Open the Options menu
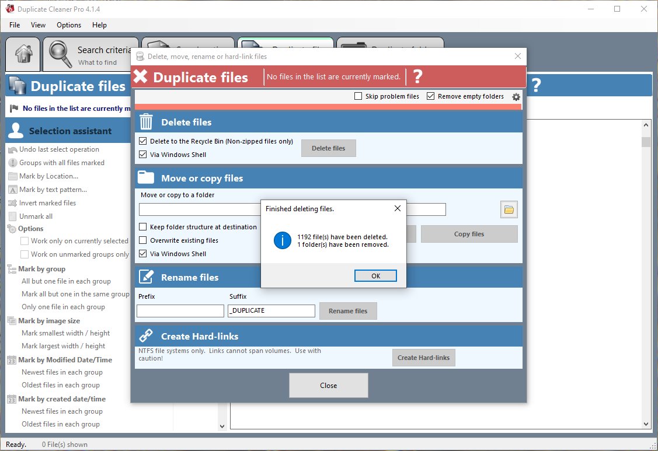Image resolution: width=658 pixels, height=451 pixels. 69,25
